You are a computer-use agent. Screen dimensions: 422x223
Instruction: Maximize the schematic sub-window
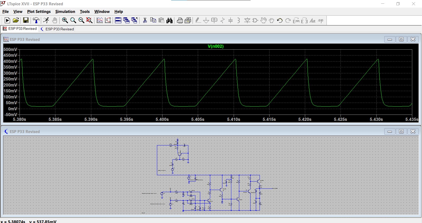tap(401, 131)
